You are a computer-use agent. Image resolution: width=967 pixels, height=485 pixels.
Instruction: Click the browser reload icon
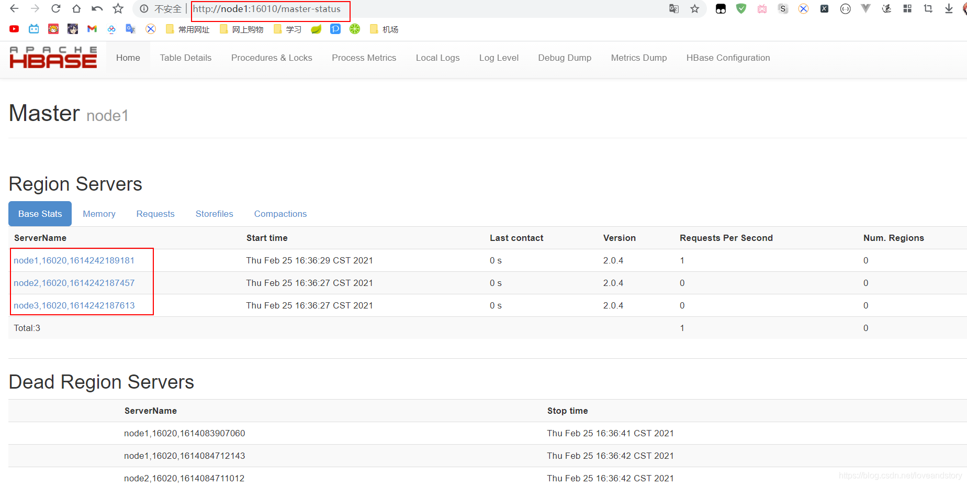[55, 8]
